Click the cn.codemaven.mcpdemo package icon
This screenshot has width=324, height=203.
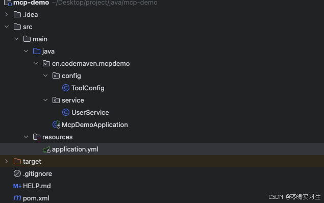click(x=46, y=63)
